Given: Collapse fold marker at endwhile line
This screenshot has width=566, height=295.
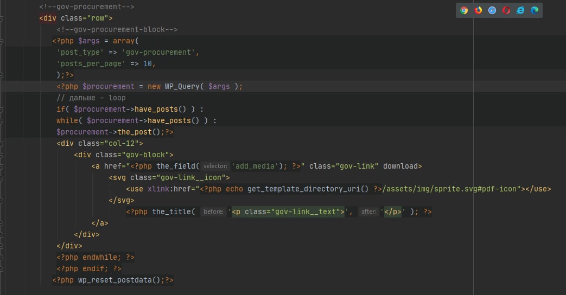Looking at the screenshot, I should [x=2, y=258].
